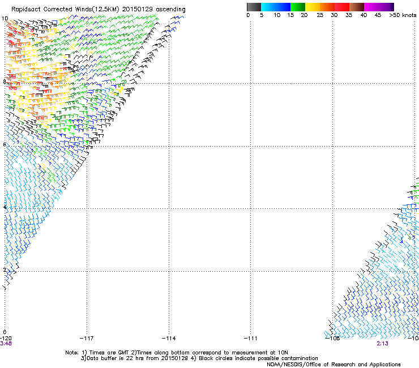Click the date '20150129' in the title
This screenshot has height=368, width=419.
point(138,10)
